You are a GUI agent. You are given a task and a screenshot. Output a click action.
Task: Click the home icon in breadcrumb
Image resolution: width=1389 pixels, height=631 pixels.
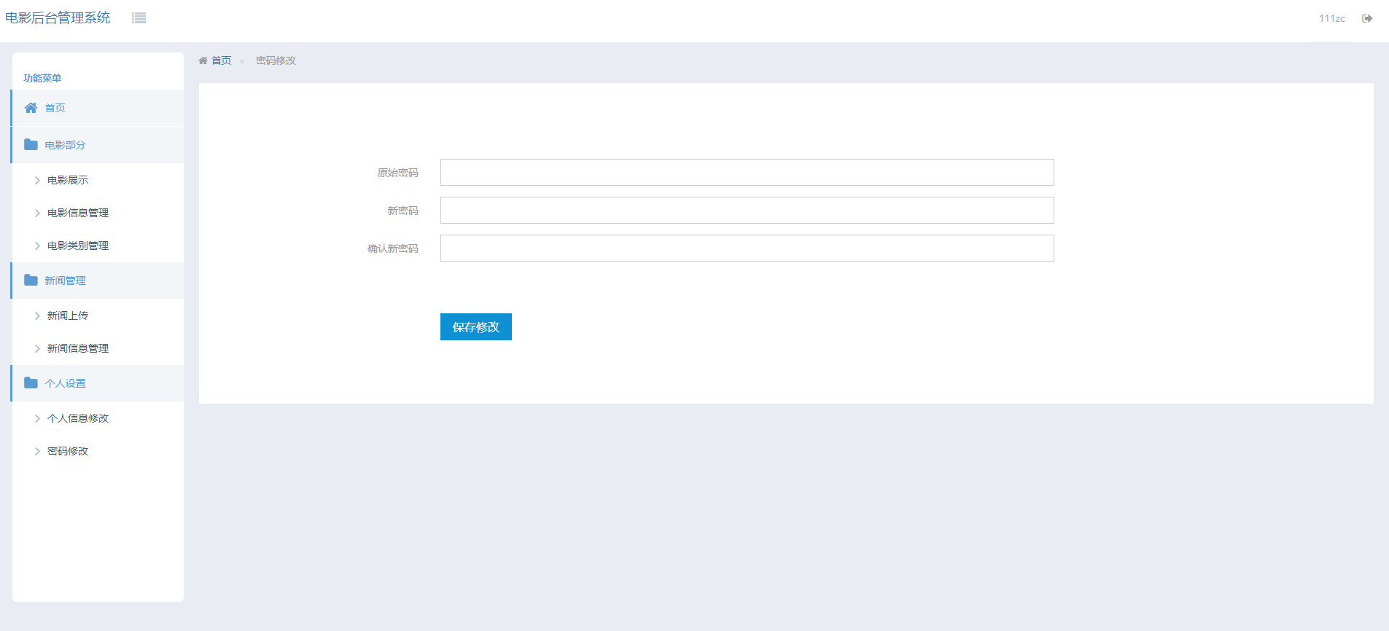pos(203,60)
